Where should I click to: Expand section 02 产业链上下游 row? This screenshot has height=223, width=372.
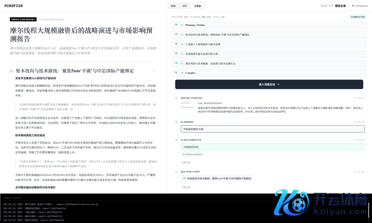pos(269,44)
